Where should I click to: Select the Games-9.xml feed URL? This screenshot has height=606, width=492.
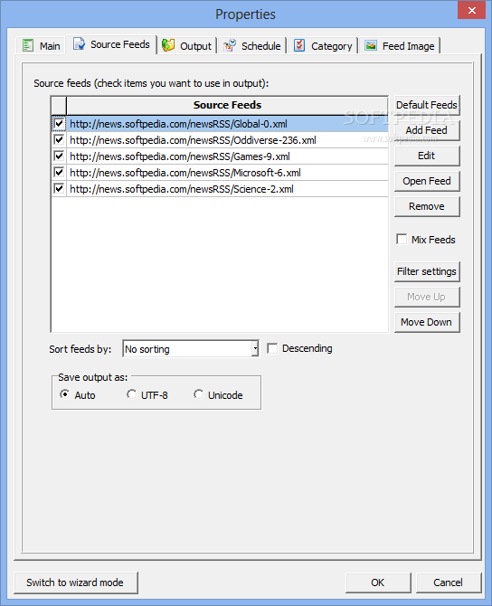coord(227,156)
